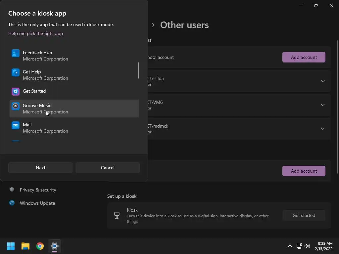Choose the Mail app icon
339x254 pixels.
(16, 125)
